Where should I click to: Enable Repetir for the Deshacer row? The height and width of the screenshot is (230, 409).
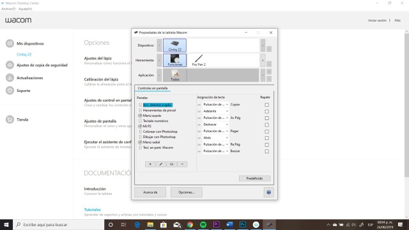[266, 125]
